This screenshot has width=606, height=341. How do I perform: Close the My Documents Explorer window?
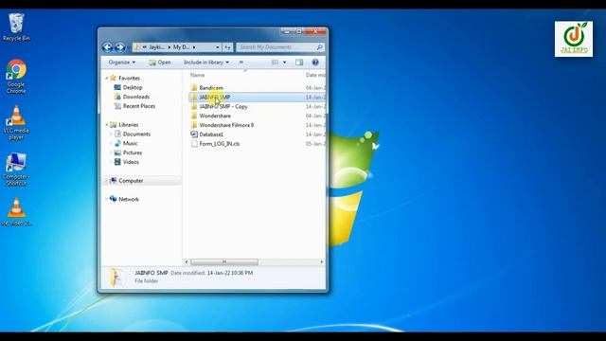pos(315,31)
